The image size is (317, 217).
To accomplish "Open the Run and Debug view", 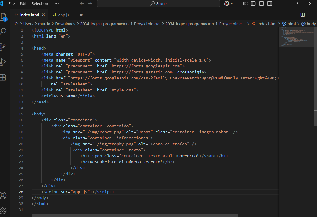I will click(3, 62).
